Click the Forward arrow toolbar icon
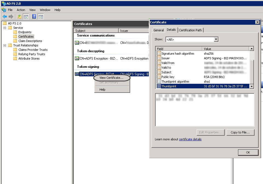 11,16
